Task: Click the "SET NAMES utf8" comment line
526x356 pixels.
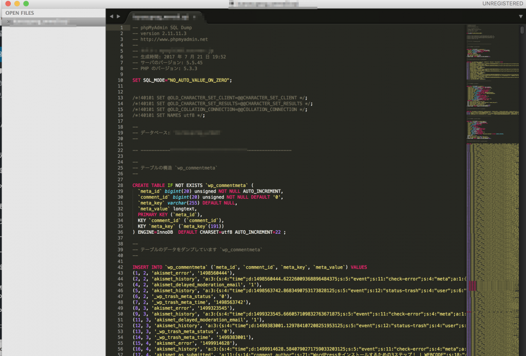Action: pyautogui.click(x=168, y=115)
